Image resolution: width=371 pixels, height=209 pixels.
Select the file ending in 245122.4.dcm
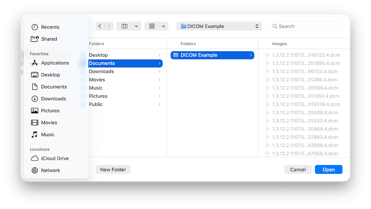pyautogui.click(x=306, y=55)
